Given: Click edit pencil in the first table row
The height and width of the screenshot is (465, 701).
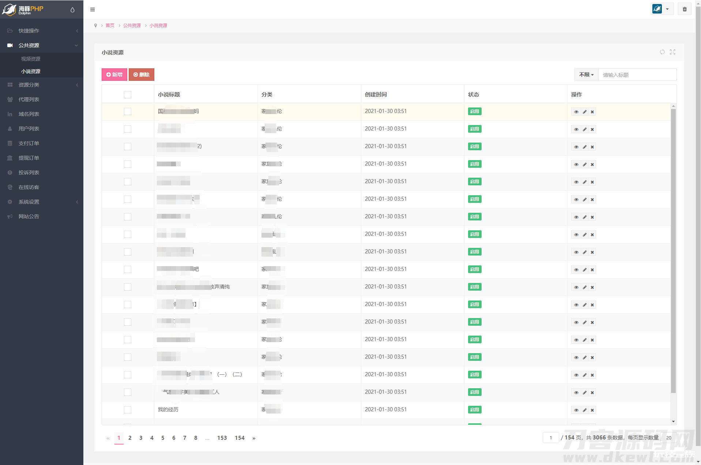Looking at the screenshot, I should point(584,112).
